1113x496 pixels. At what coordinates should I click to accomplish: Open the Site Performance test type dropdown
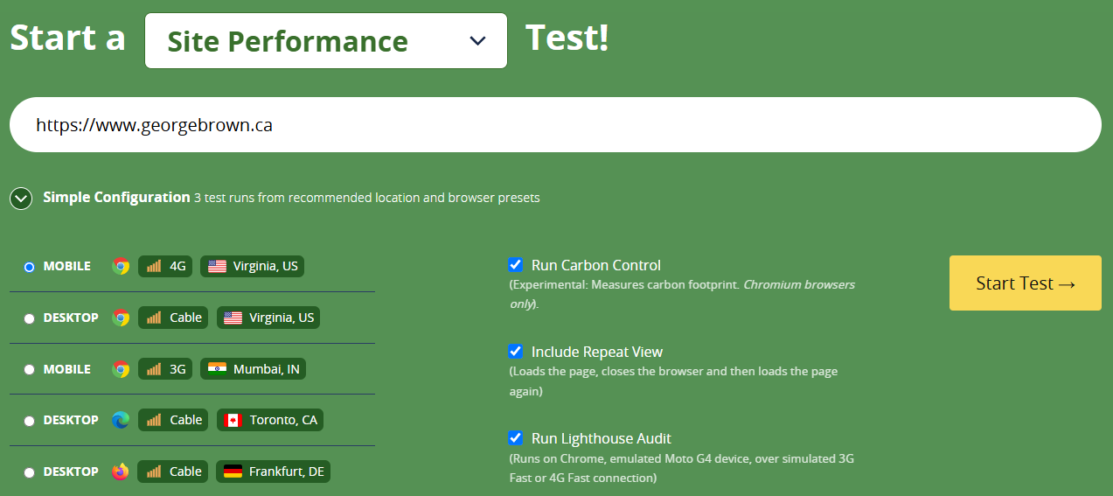pos(325,40)
